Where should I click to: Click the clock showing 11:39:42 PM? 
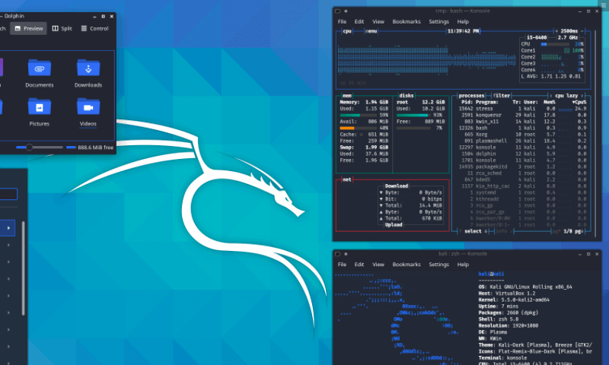tap(463, 31)
